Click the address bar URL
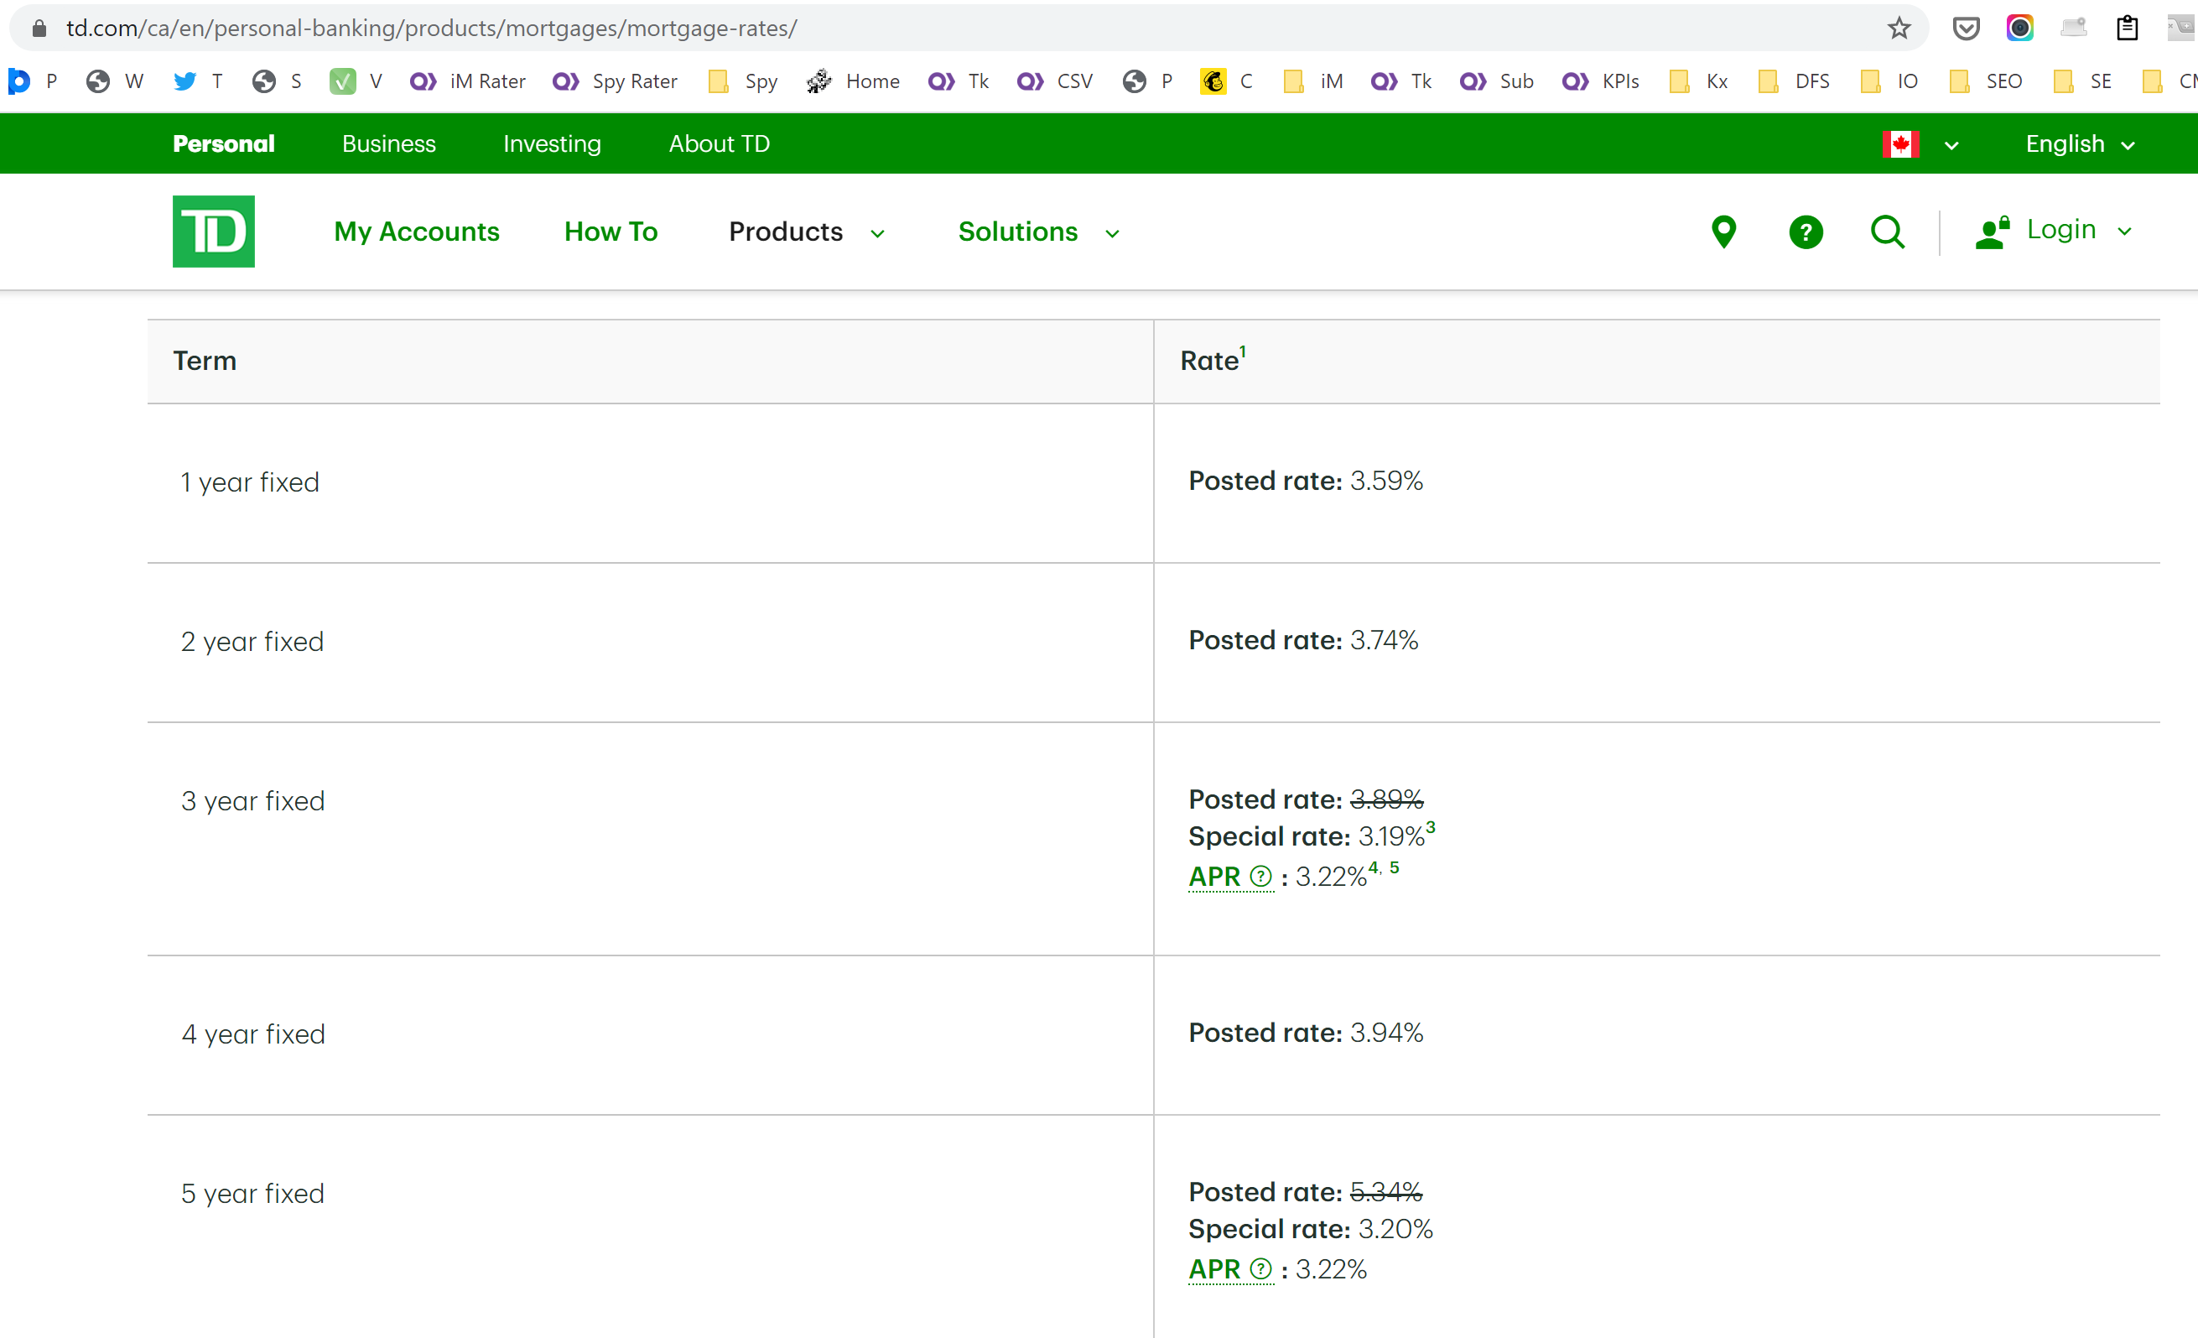The image size is (2198, 1338). point(432,29)
